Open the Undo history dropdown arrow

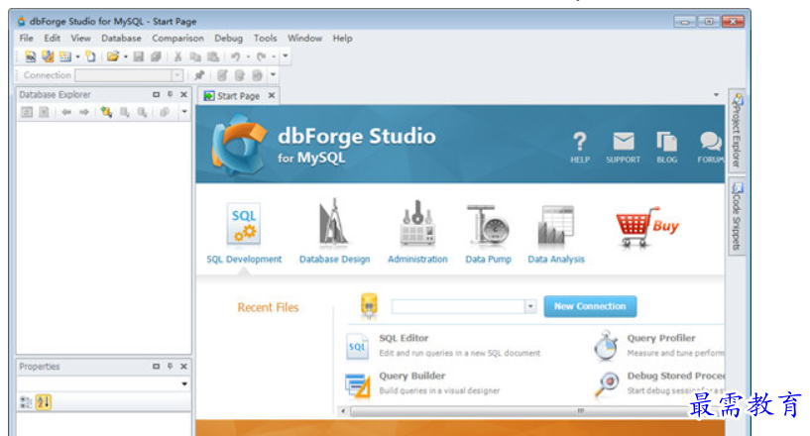click(x=249, y=56)
